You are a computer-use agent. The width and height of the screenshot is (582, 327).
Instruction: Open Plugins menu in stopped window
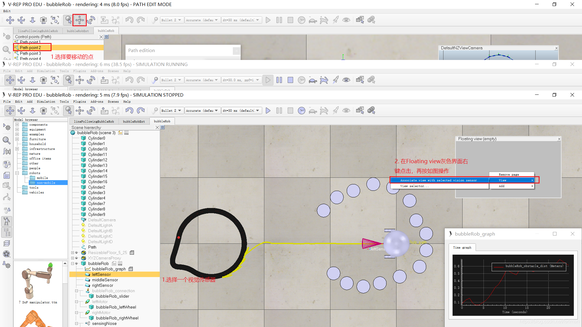[x=79, y=102]
